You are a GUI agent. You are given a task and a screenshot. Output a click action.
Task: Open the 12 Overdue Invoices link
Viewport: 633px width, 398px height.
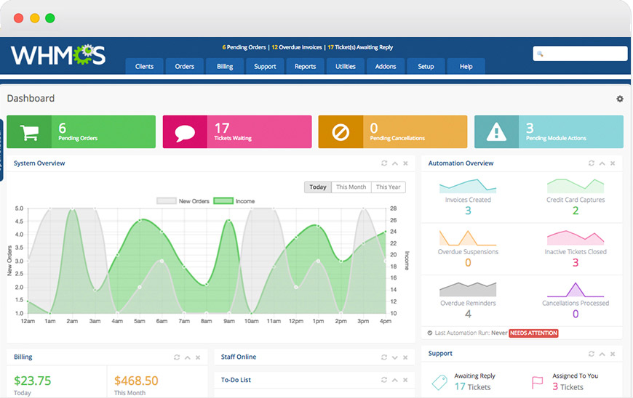[x=297, y=47]
